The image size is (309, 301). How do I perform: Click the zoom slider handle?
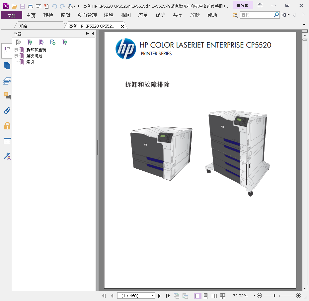(x=274, y=296)
